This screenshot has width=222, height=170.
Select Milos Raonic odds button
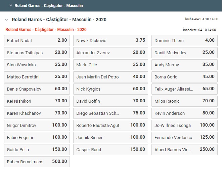pos(184,101)
